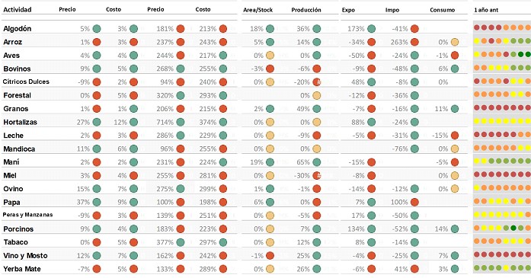Select the Cítricos Dulces activity label
The height and width of the screenshot is (278, 531).
pos(26,81)
